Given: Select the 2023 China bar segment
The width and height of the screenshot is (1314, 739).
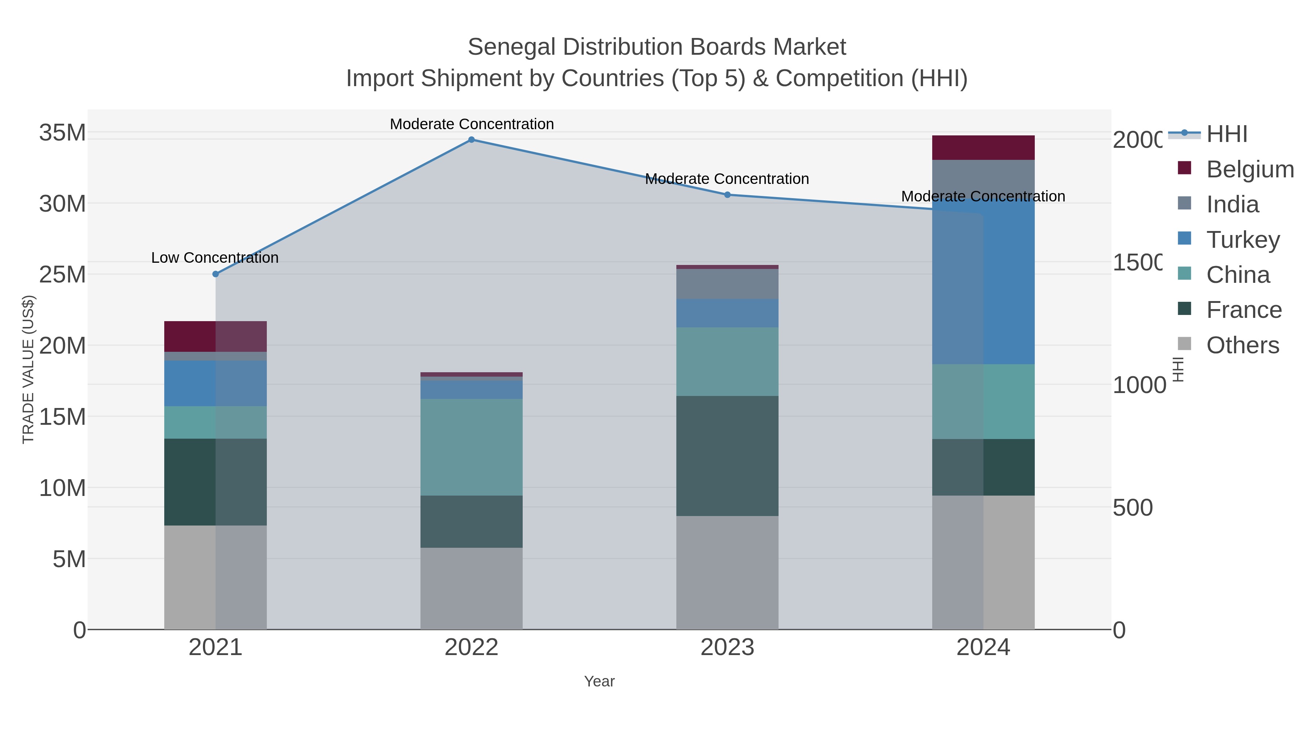Looking at the screenshot, I should [x=727, y=362].
